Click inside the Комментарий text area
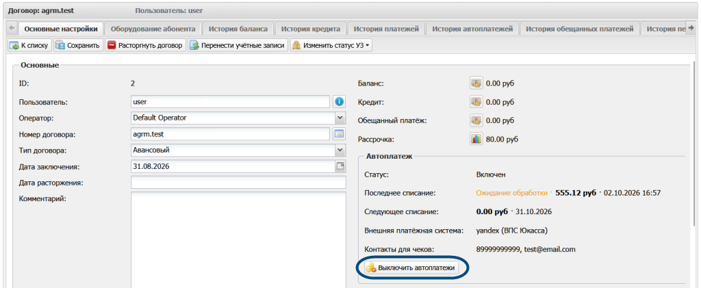Screen dimensions: 701x288 click(x=239, y=240)
